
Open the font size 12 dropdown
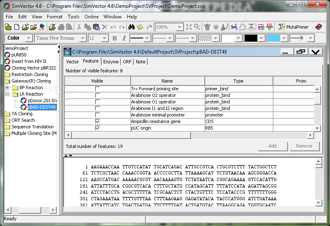click(x=104, y=38)
